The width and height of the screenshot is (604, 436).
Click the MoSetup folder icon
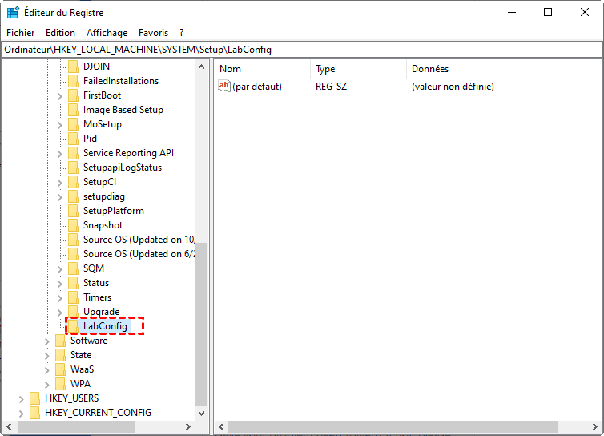coord(73,124)
